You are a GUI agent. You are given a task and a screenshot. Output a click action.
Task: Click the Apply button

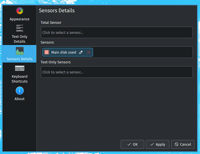pyautogui.click(x=158, y=144)
